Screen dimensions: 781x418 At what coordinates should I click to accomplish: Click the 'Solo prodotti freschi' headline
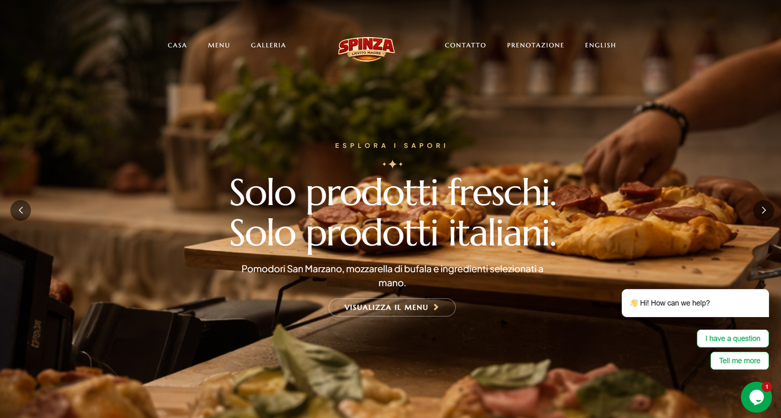(x=393, y=193)
